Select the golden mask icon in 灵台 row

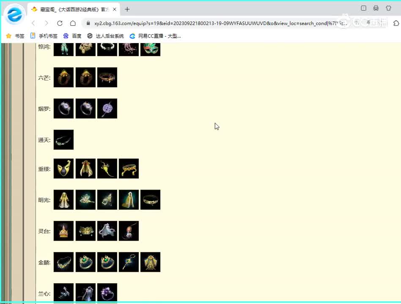tap(85, 231)
